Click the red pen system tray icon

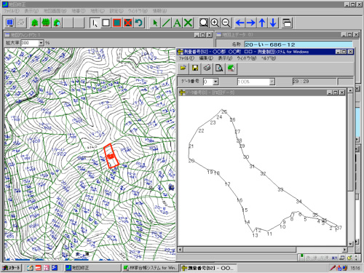tap(333, 268)
